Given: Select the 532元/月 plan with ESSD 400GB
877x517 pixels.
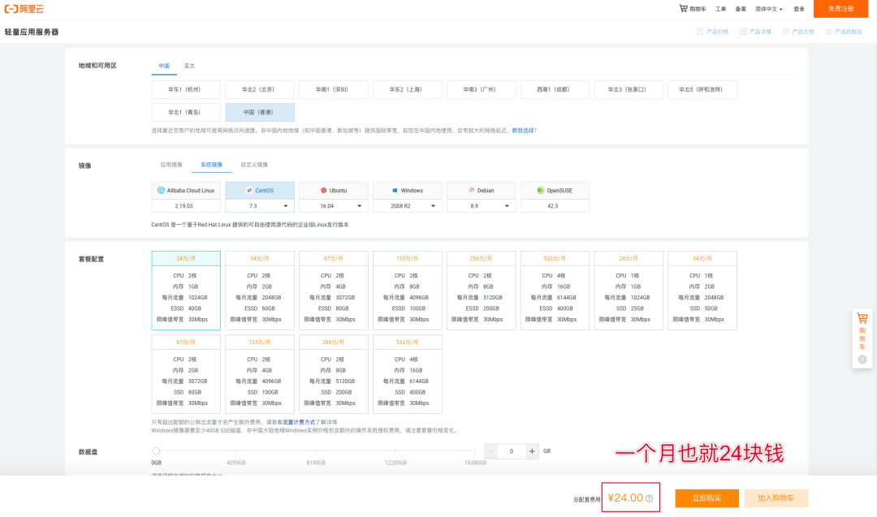Looking at the screenshot, I should point(555,290).
